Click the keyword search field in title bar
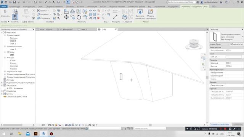 [181, 2]
